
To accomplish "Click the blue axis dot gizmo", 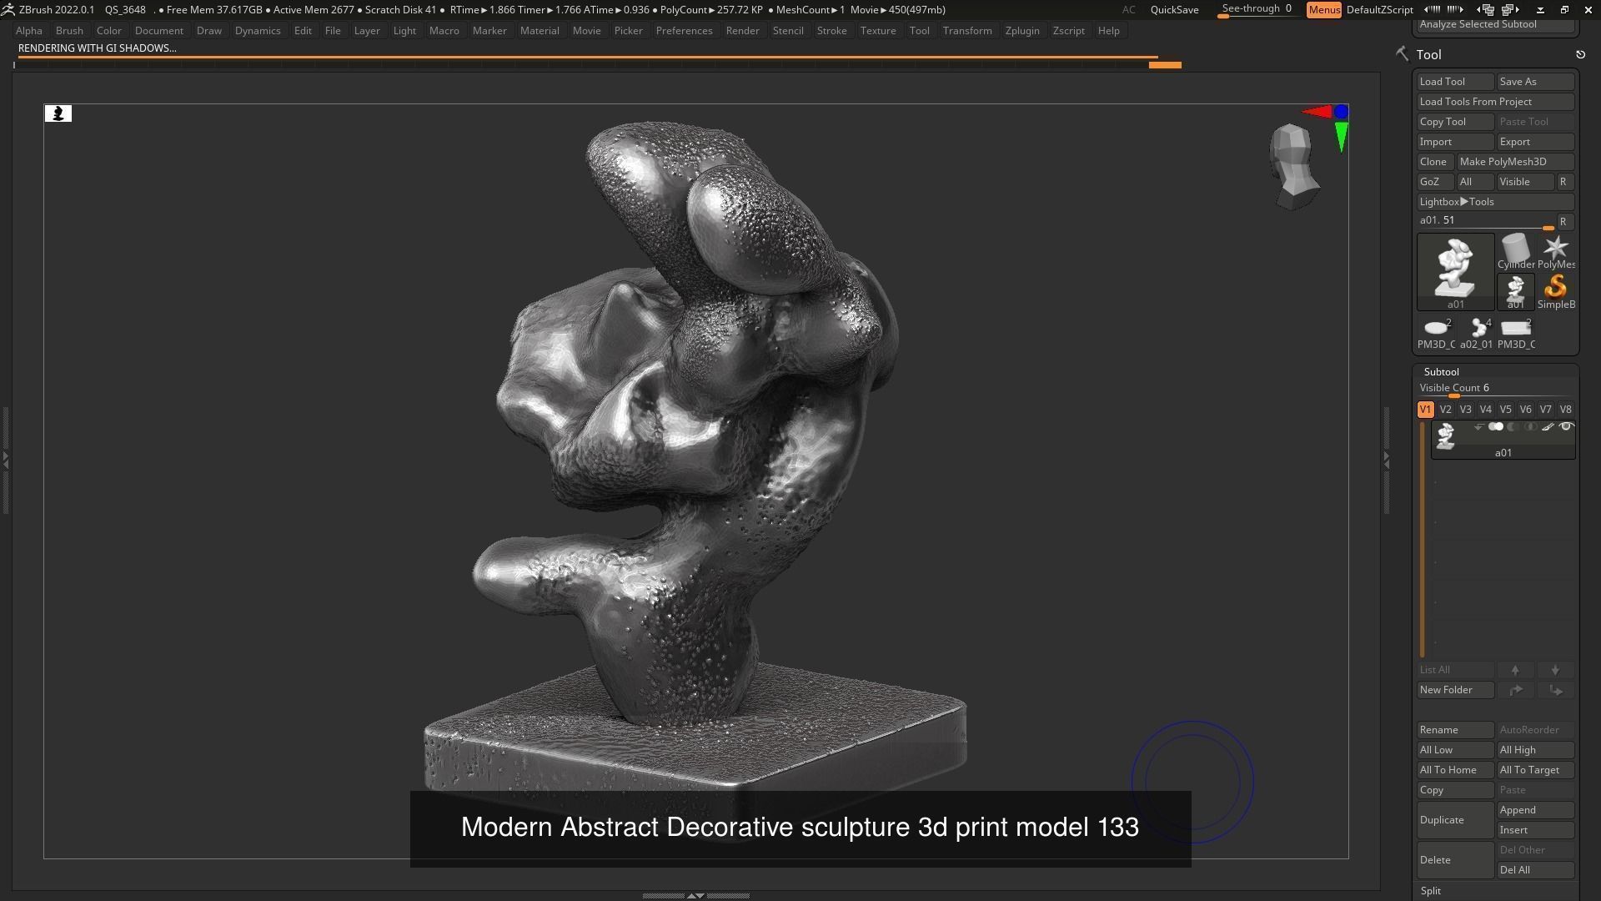I will click(1341, 112).
